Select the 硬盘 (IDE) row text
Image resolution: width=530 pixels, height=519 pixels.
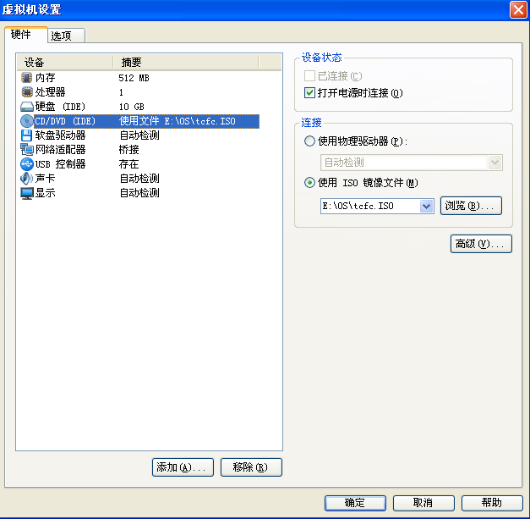click(x=60, y=107)
